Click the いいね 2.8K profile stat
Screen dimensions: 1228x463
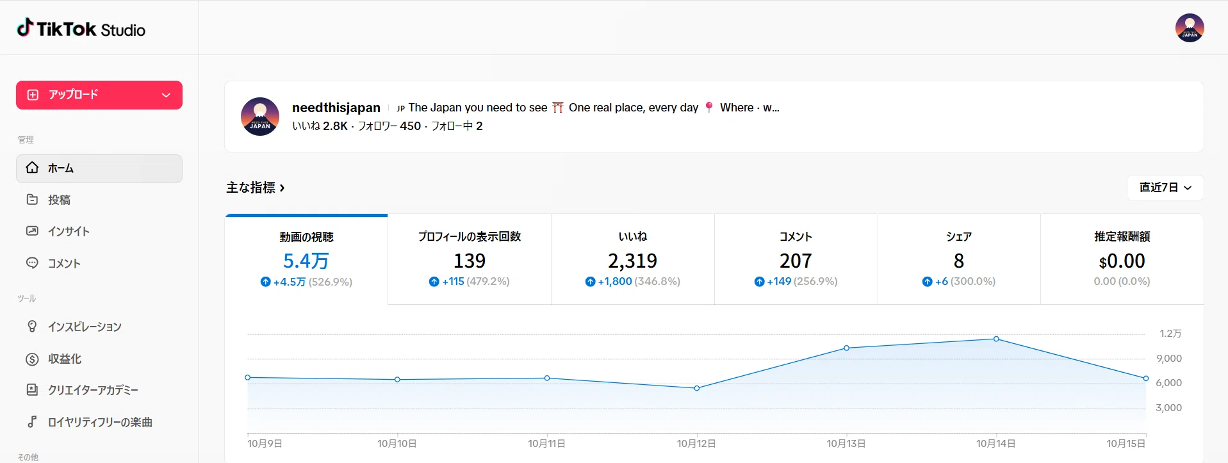pos(320,126)
